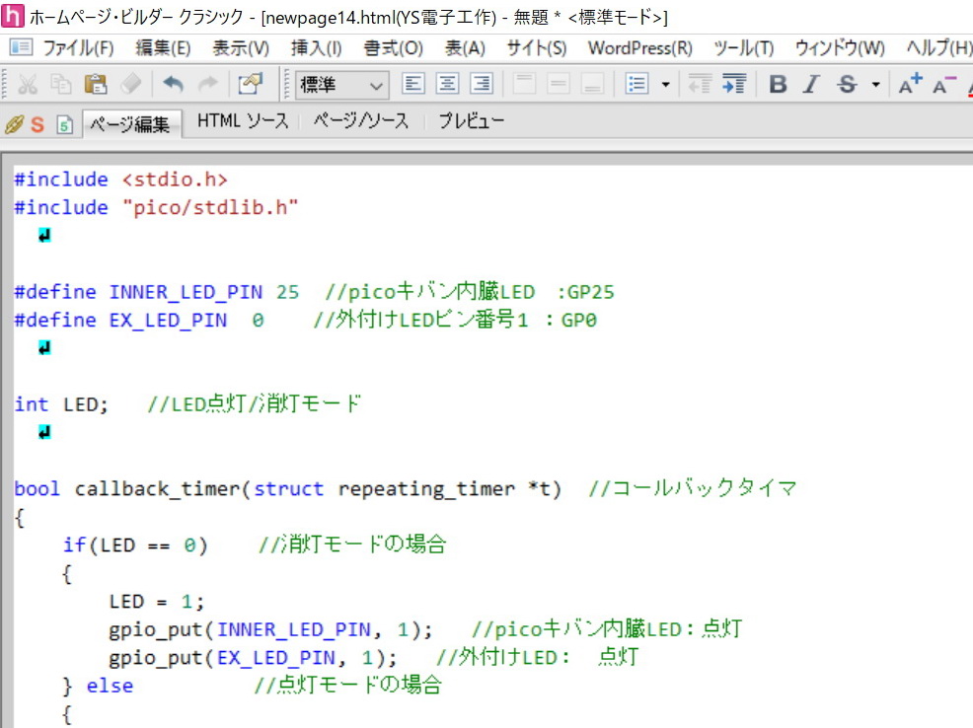Align text left with toolbar icon
Screen dimensions: 973x728
[x=413, y=85]
